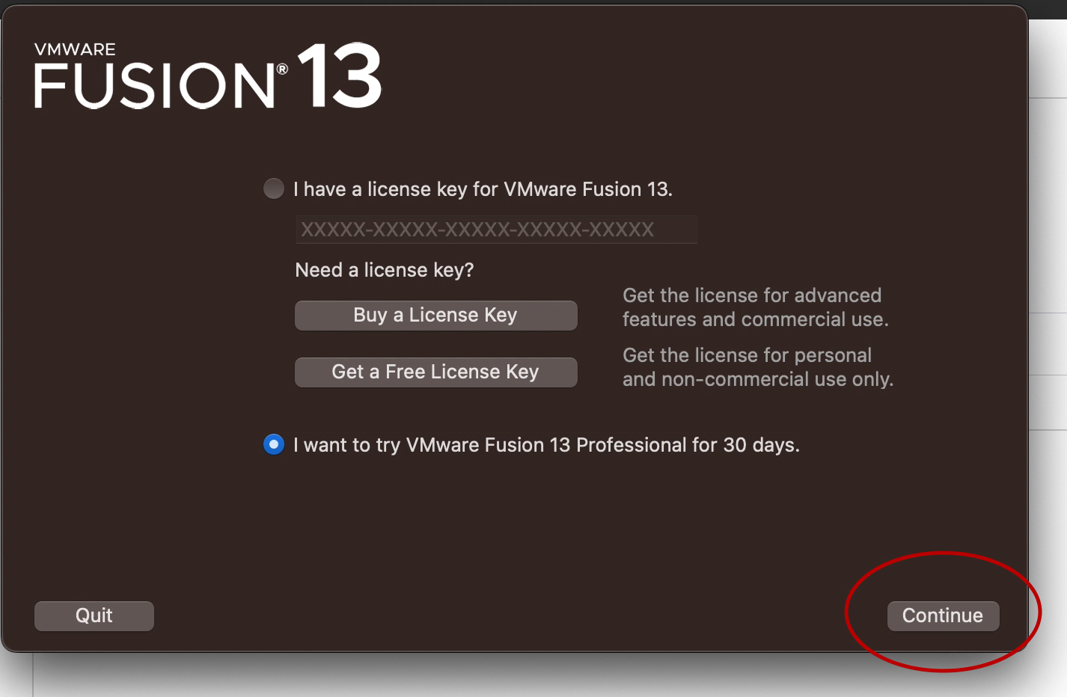The image size is (1067, 697).
Task: Continue to the next setup step
Action: pos(943,615)
